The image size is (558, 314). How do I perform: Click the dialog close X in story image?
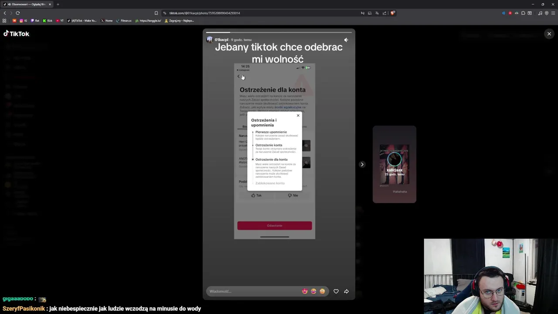coord(298,116)
